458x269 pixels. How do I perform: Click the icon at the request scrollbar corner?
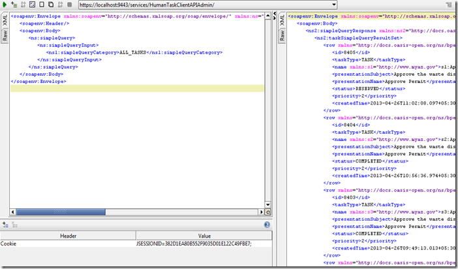[x=267, y=212]
